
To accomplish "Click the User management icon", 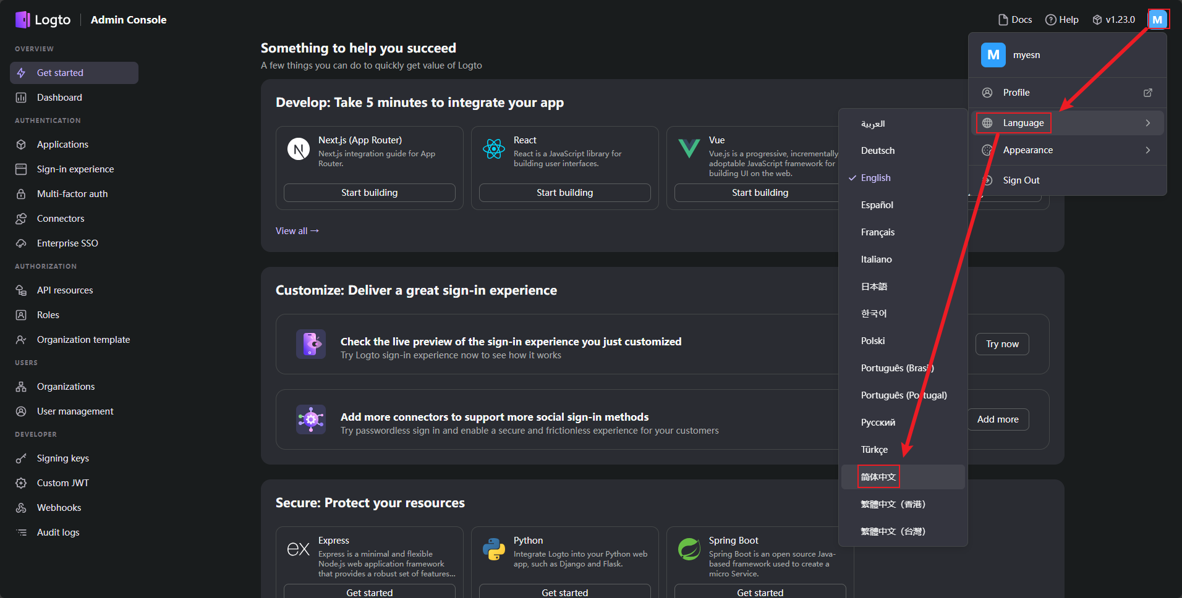I will point(21,411).
